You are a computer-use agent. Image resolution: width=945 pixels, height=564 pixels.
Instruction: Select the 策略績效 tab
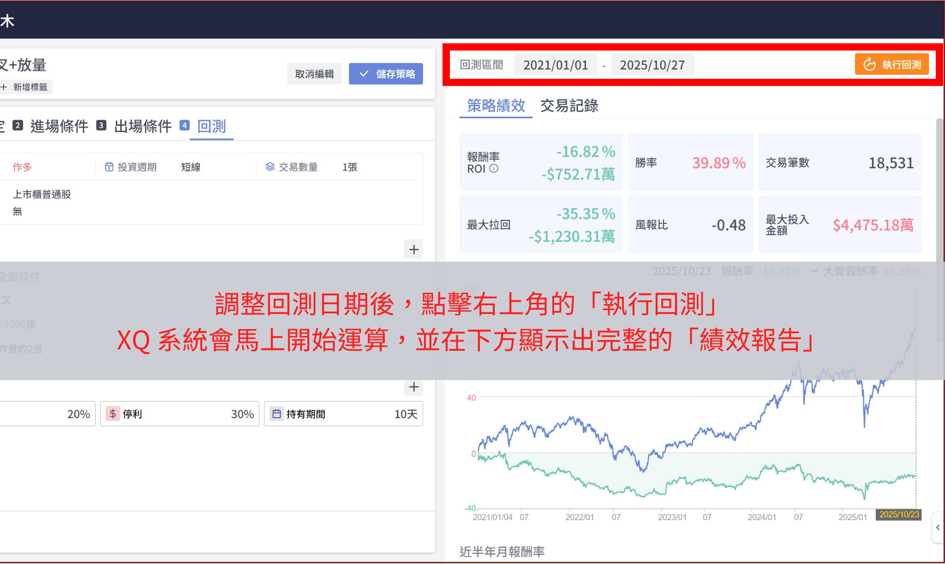[496, 106]
